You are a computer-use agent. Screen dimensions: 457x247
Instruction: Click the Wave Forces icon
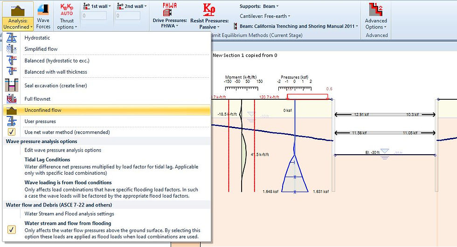point(43,10)
